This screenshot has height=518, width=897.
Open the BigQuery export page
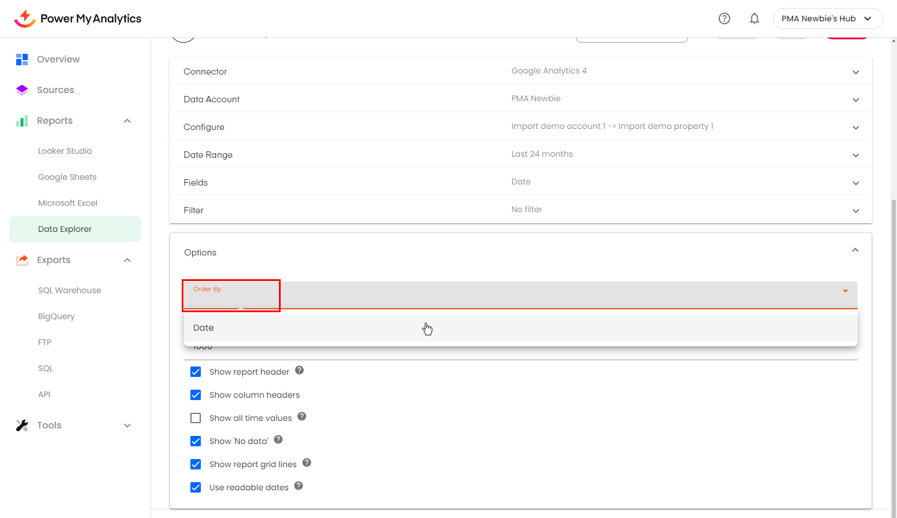coord(56,316)
